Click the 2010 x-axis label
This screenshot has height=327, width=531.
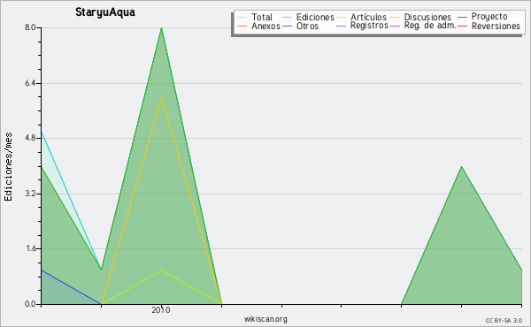pyautogui.click(x=161, y=310)
